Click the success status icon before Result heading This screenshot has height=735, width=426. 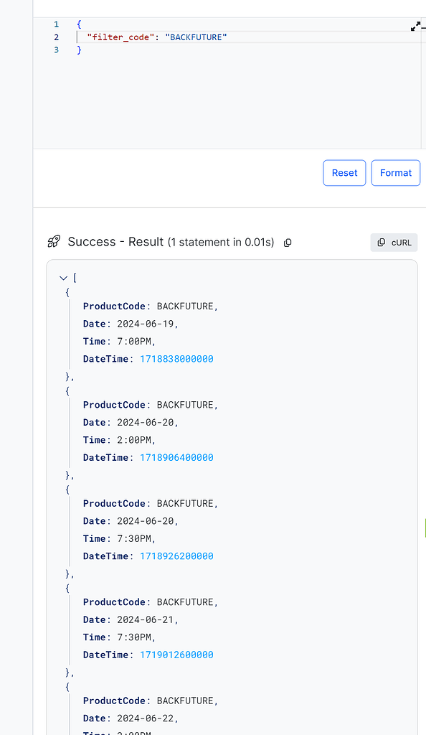[x=54, y=242]
